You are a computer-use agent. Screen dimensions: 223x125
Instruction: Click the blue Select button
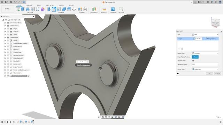(x=195, y=57)
